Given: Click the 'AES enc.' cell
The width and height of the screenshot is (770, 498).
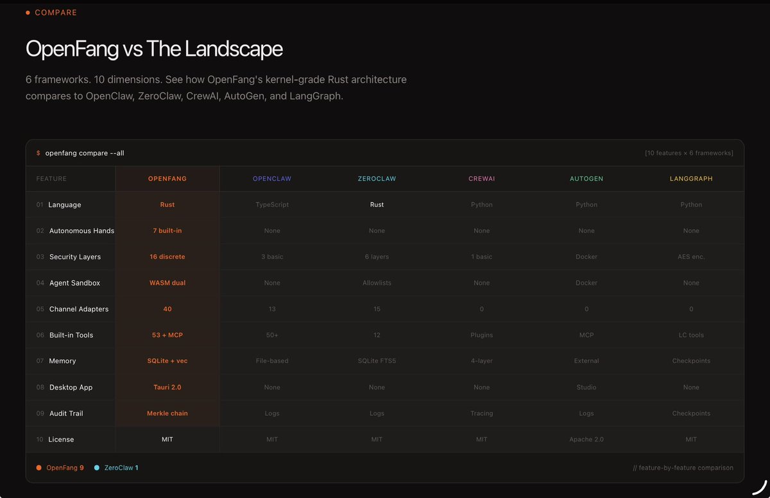Looking at the screenshot, I should coord(691,257).
